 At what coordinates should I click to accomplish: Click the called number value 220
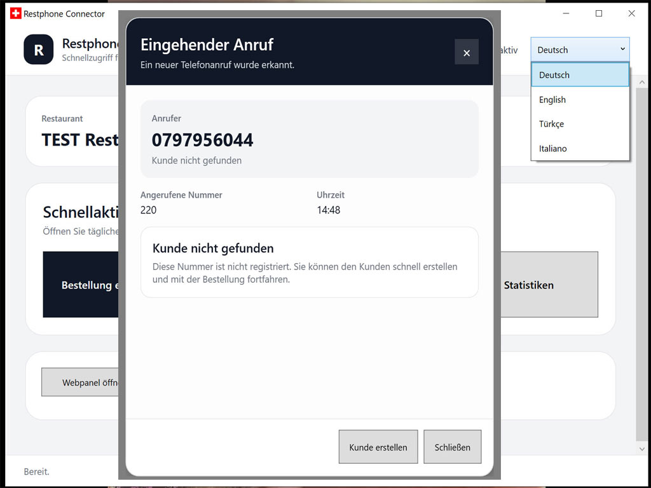(x=148, y=210)
